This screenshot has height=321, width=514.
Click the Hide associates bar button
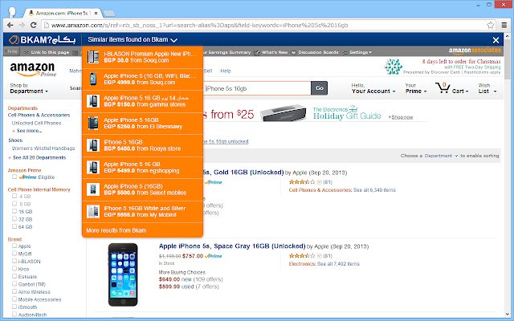tap(12, 51)
